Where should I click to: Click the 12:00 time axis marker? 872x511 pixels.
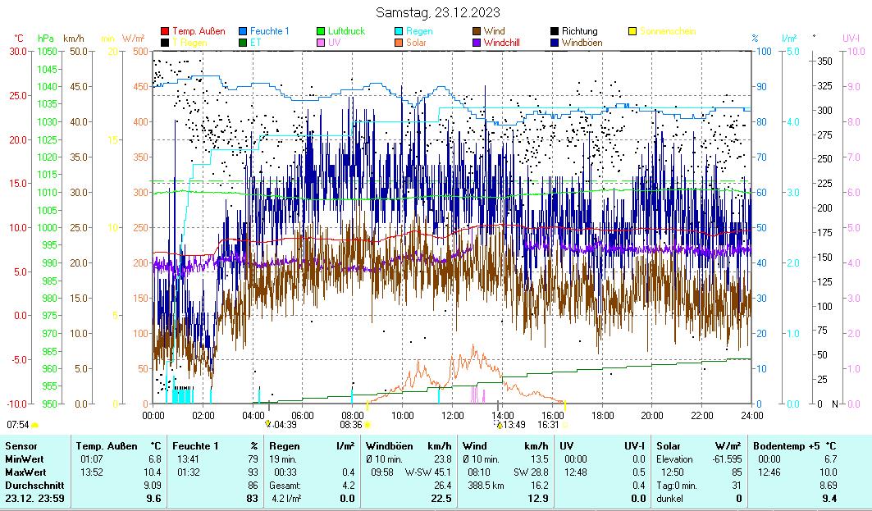pos(453,414)
